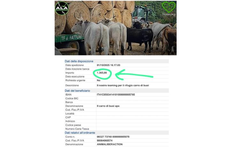This screenshot has height=153, width=230.
Task: Click the ANIMALIBERACTION sender name
Action: pyautogui.click(x=110, y=144)
